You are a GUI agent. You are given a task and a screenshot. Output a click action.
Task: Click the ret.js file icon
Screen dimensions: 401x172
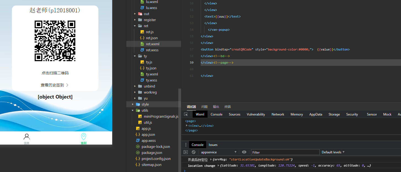[x=142, y=32]
